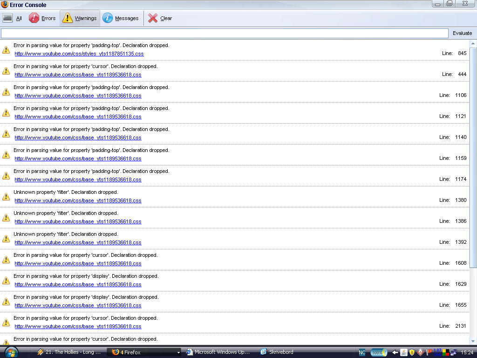The image size is (477, 358).
Task: Select the Warnings filter button
Action: [x=80, y=18]
